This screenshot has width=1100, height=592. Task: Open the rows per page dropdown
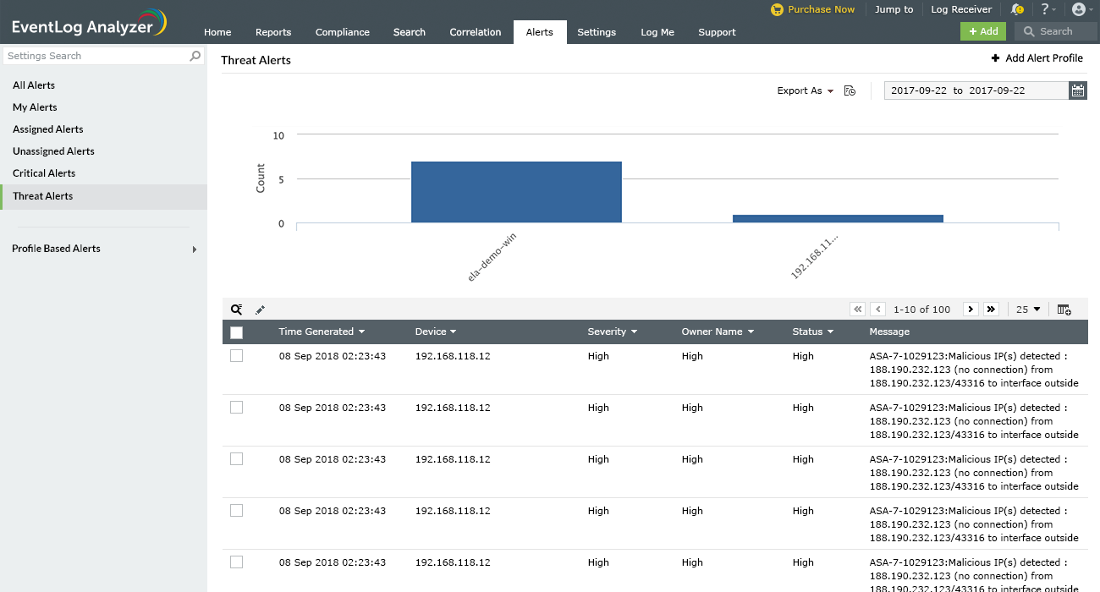point(1028,310)
